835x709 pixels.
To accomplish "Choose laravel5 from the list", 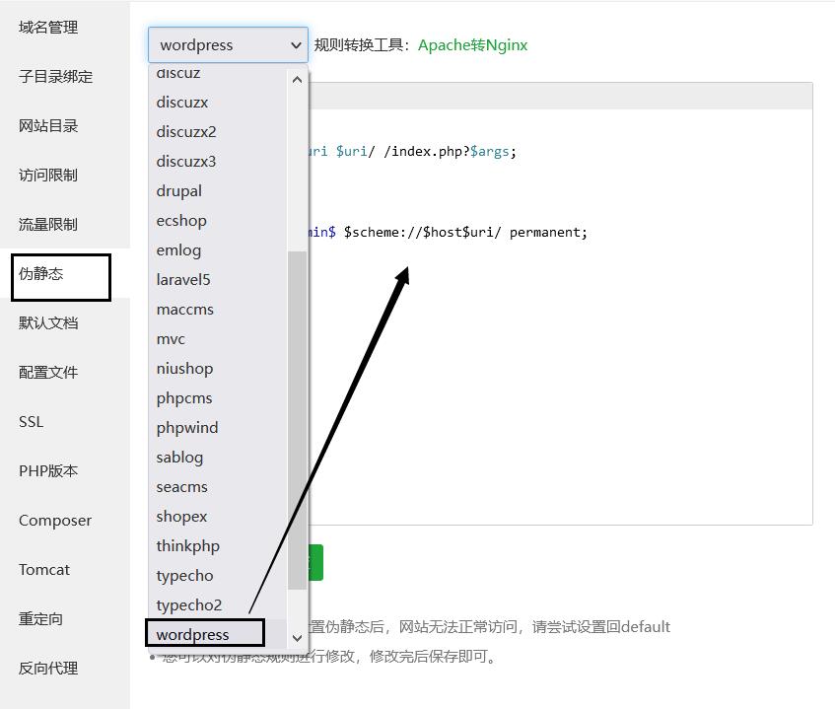I will pyautogui.click(x=218, y=279).
